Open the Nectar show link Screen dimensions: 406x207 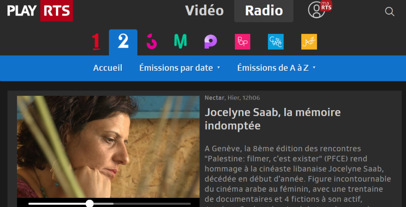point(214,98)
